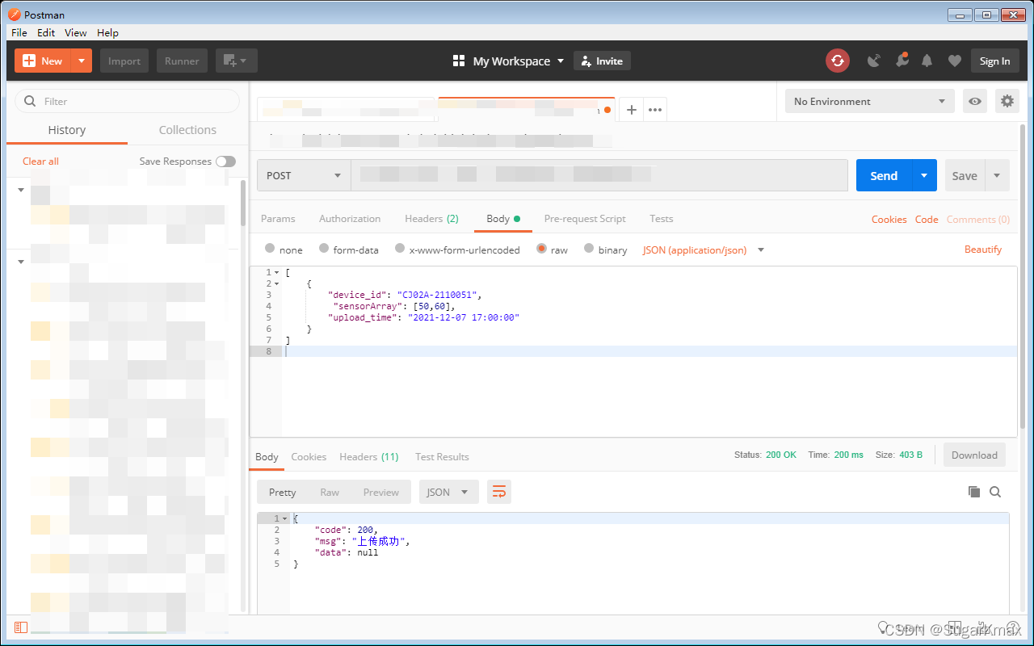Search inside the response body icon
This screenshot has width=1034, height=646.
pyautogui.click(x=995, y=492)
